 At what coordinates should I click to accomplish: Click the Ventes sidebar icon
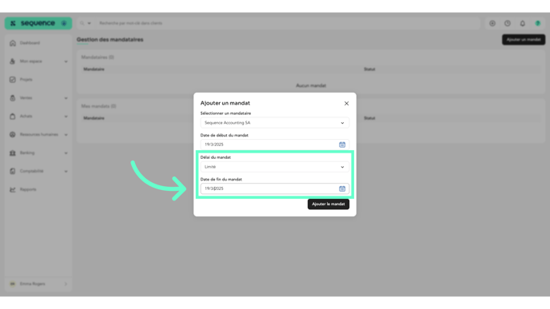tap(13, 97)
